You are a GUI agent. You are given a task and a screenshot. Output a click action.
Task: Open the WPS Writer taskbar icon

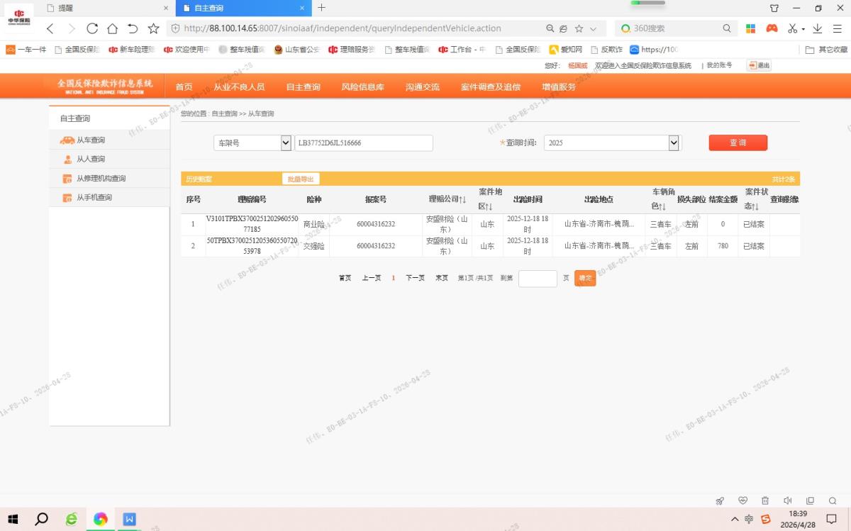130,519
